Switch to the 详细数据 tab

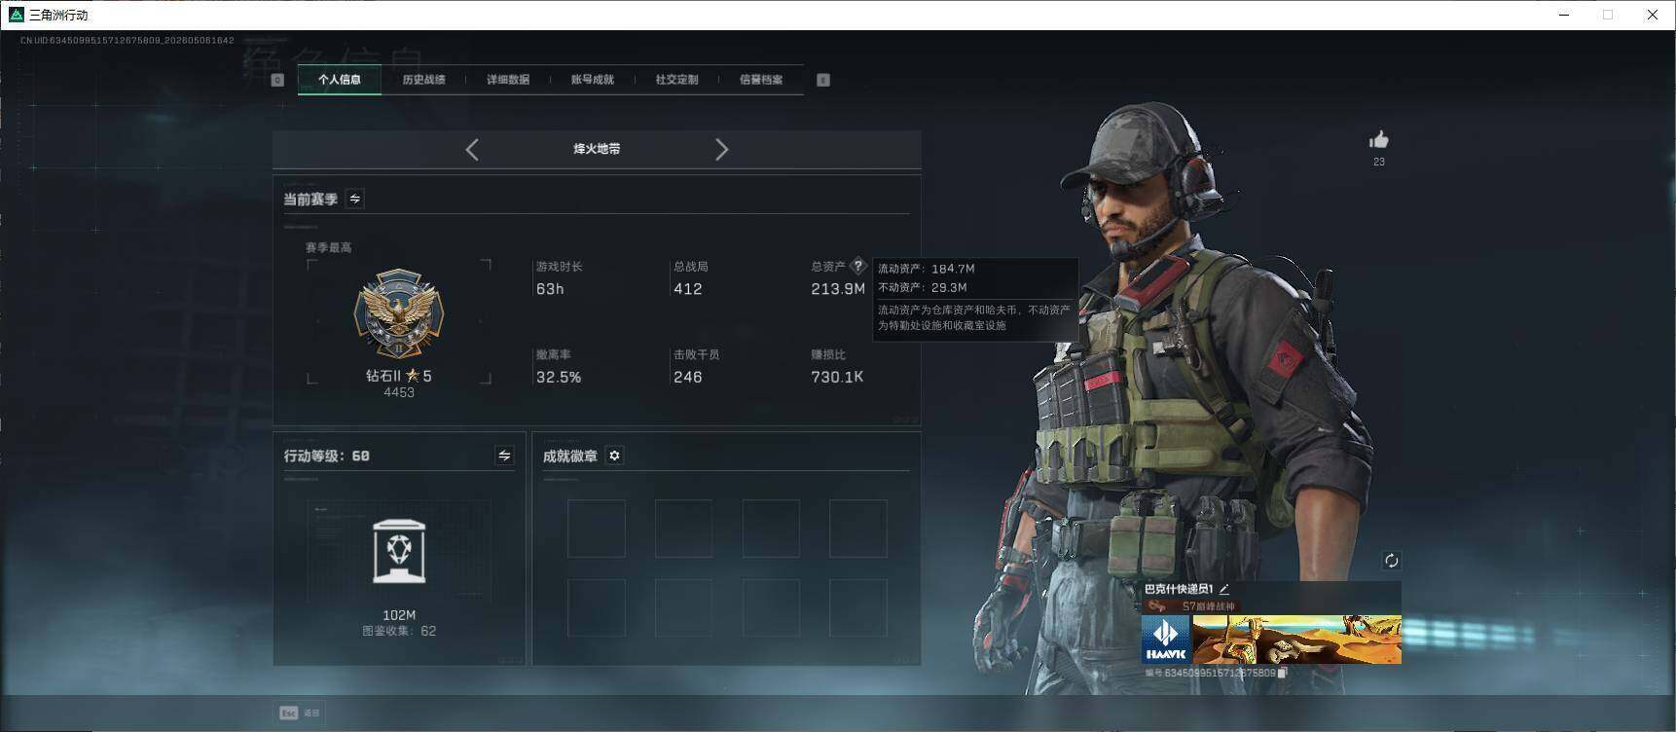click(508, 80)
